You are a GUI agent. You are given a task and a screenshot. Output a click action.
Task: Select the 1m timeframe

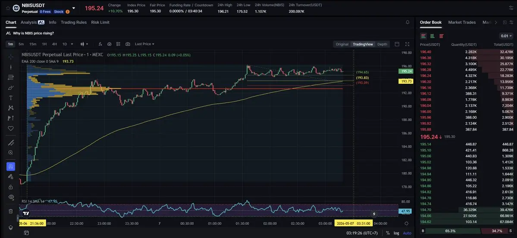click(10, 44)
